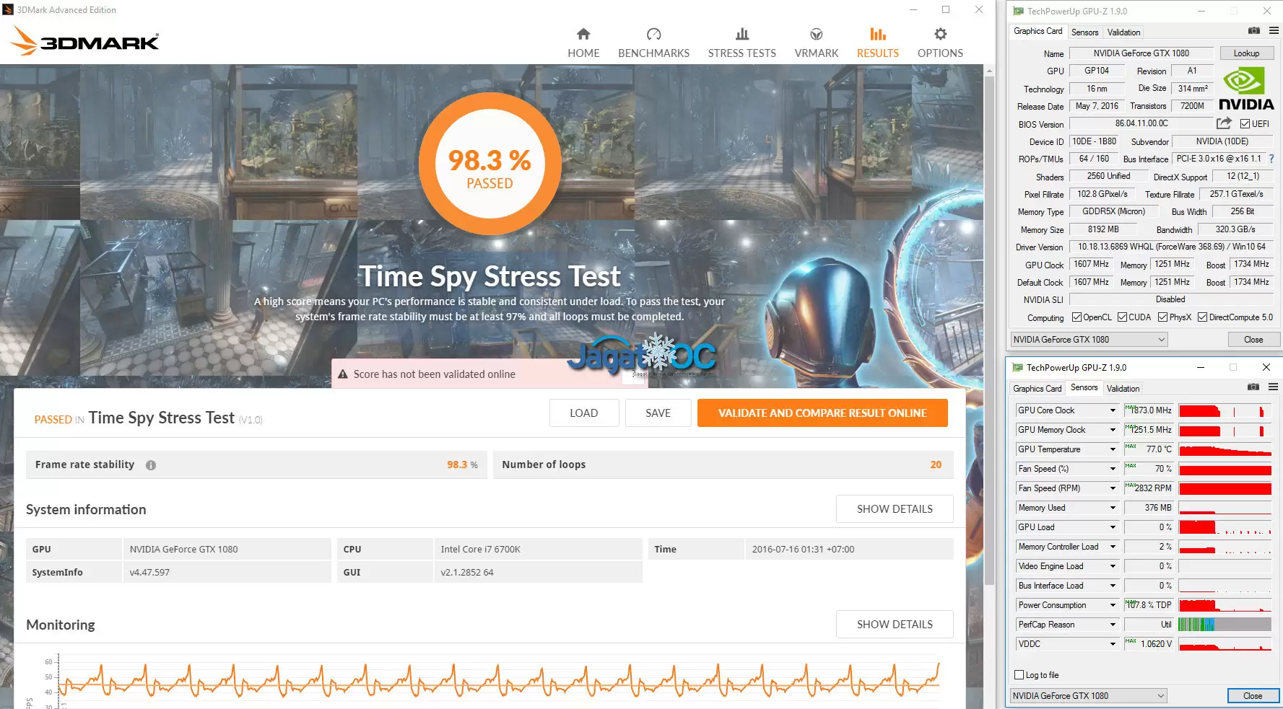Click the BIOS Version share/export icon
This screenshot has height=709, width=1283.
[1224, 123]
